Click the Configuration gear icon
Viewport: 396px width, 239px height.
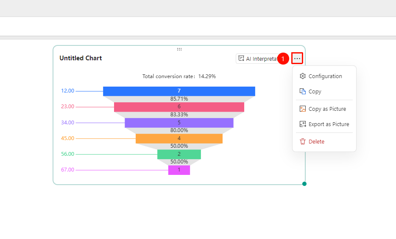tap(303, 76)
